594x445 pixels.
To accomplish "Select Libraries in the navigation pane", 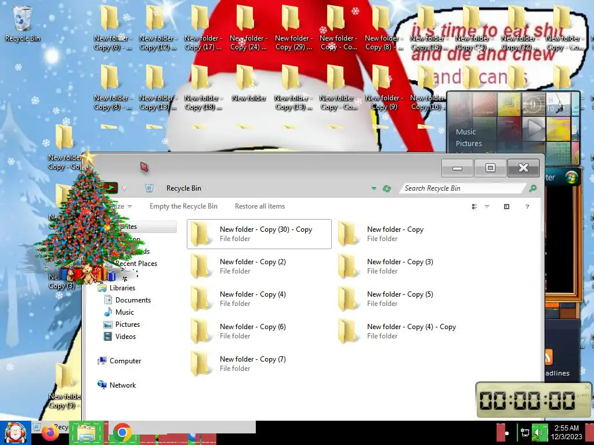I will click(122, 287).
